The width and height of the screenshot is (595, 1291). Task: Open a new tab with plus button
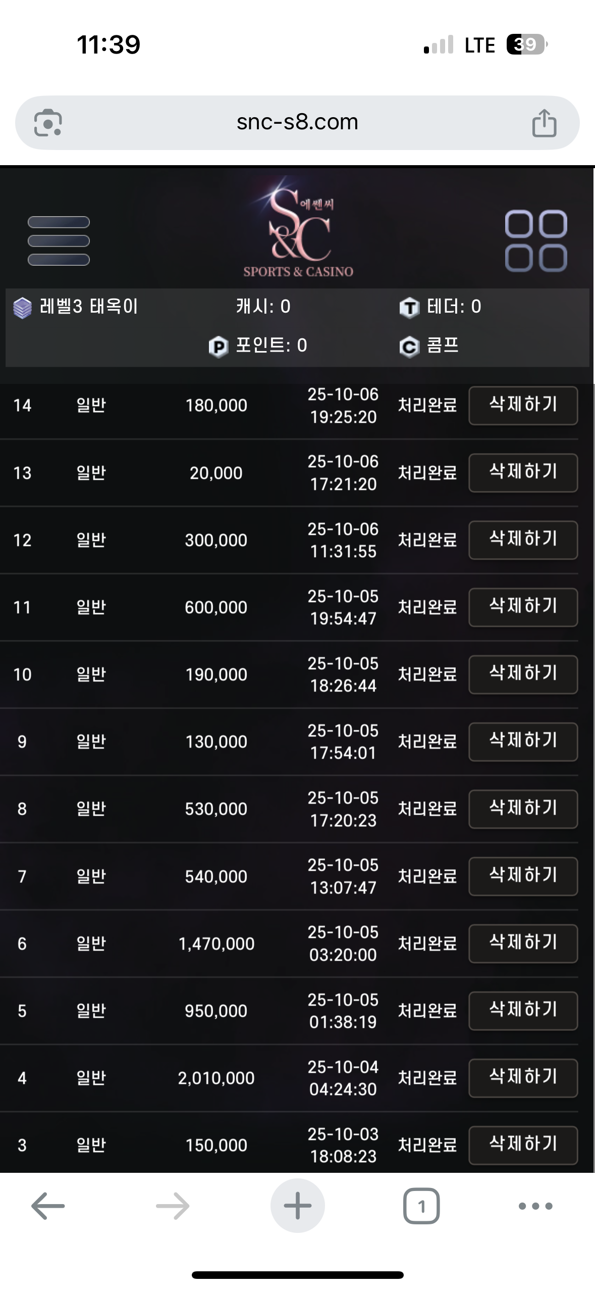coord(297,1206)
